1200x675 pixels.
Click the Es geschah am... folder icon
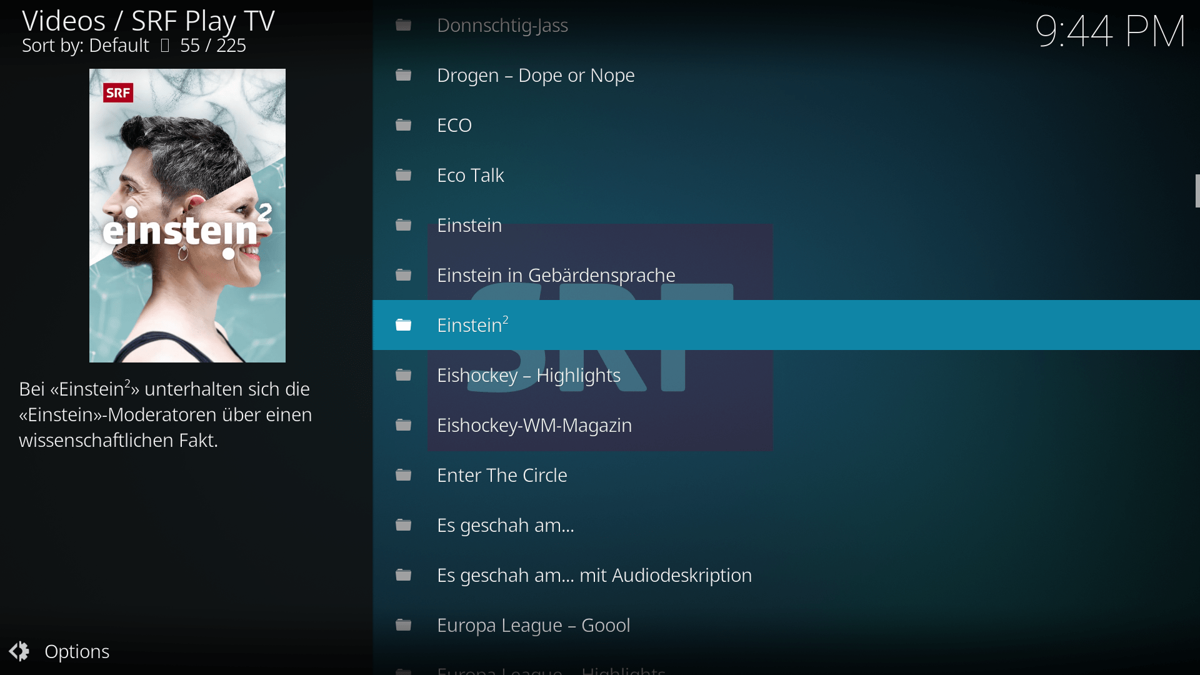pyautogui.click(x=404, y=524)
